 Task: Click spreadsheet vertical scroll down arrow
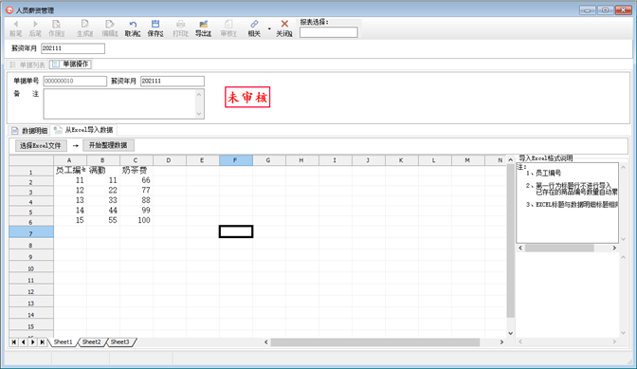[x=511, y=333]
